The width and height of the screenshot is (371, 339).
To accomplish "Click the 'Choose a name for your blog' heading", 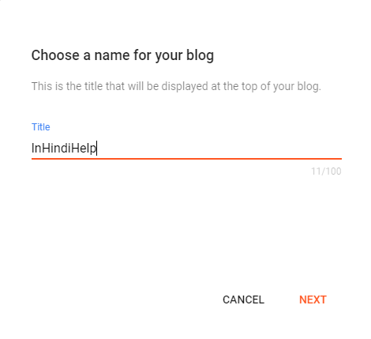I will (122, 55).
